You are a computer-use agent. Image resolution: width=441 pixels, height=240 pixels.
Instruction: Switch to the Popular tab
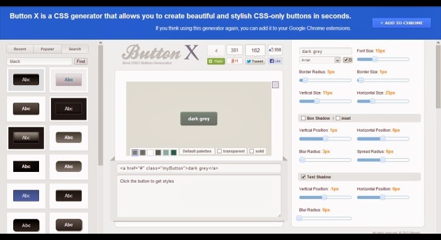(x=47, y=49)
